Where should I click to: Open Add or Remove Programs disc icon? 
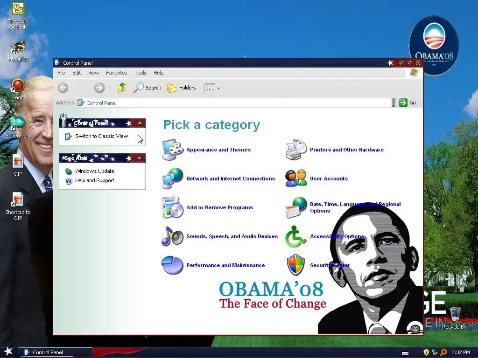click(x=173, y=207)
